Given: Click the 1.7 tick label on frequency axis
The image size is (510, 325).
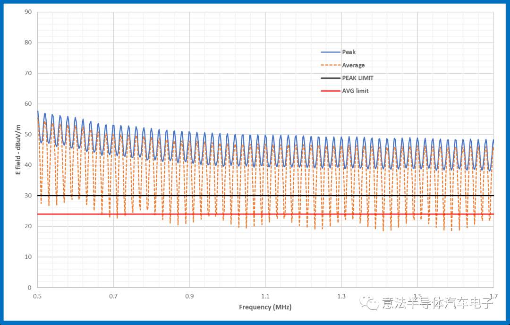Looking at the screenshot, I should 493,296.
